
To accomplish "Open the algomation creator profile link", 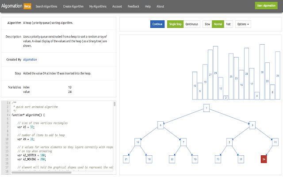I will [x=30, y=59].
